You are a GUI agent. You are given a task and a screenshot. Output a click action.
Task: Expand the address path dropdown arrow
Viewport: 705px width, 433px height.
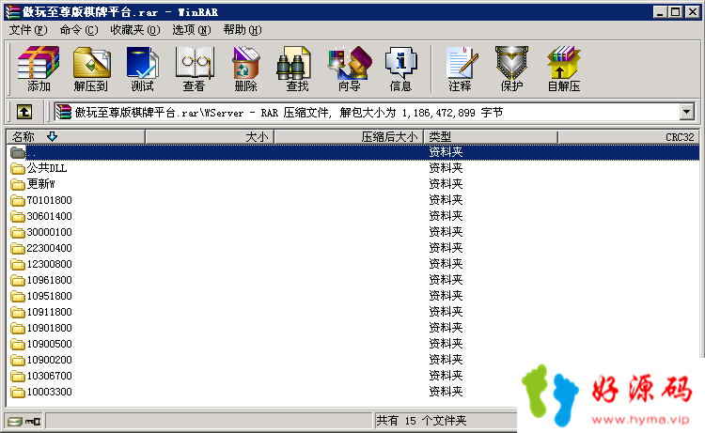pos(686,112)
